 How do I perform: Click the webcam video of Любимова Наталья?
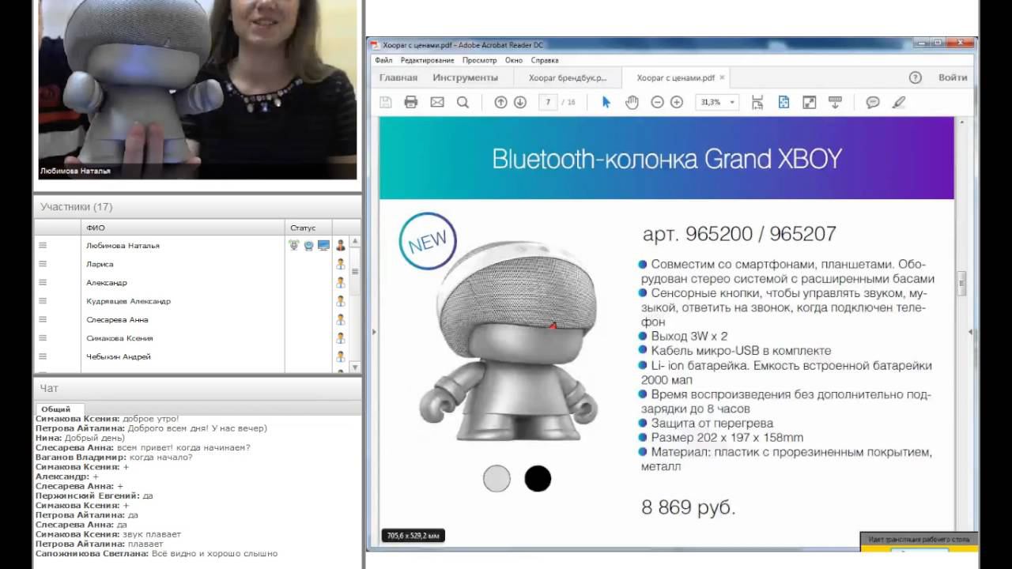click(x=198, y=89)
